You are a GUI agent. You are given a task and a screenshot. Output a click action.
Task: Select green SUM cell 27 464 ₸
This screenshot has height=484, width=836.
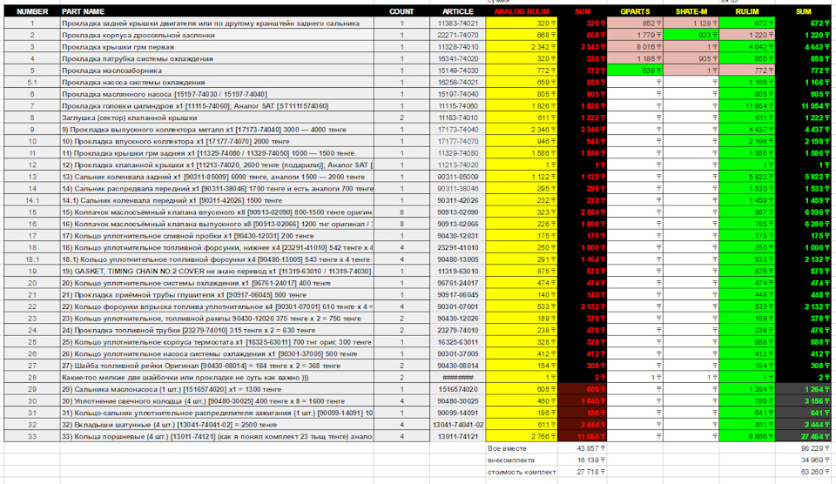click(x=803, y=436)
